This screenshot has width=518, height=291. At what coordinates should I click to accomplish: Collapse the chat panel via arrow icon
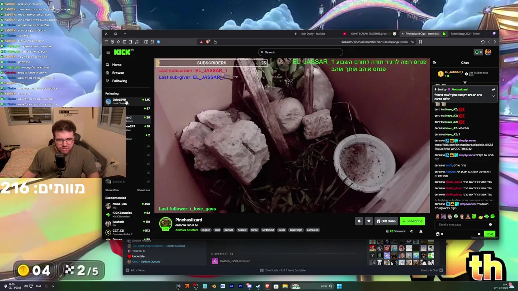(435, 63)
